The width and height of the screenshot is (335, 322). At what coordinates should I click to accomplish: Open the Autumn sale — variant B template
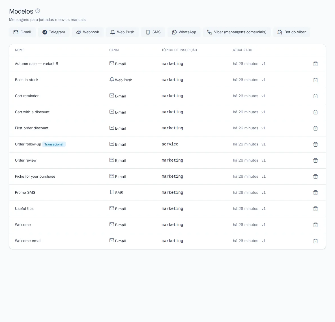click(36, 64)
